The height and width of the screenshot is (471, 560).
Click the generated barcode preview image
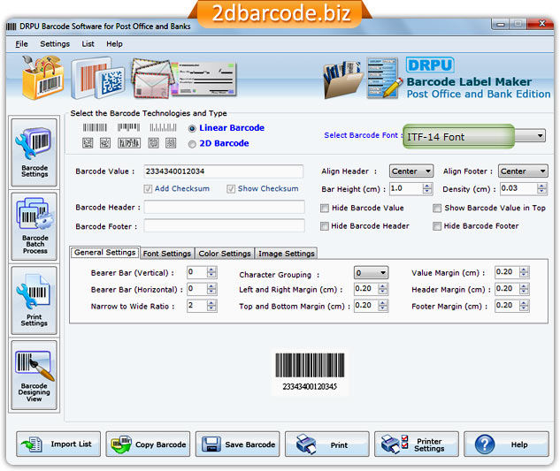point(310,371)
